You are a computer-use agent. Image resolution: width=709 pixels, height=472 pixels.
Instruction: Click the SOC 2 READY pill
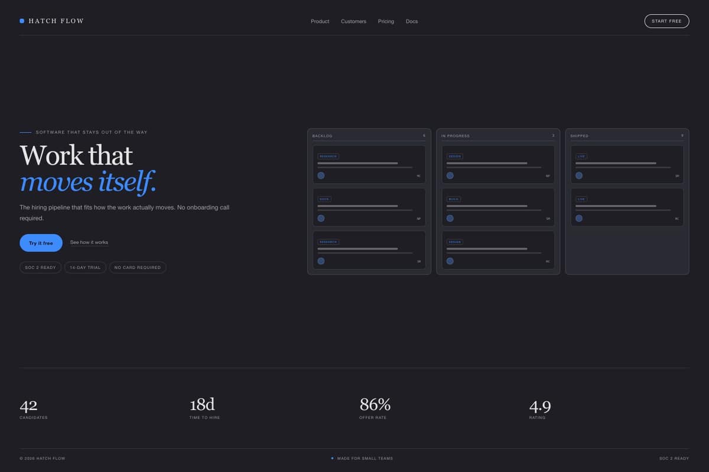(40, 267)
